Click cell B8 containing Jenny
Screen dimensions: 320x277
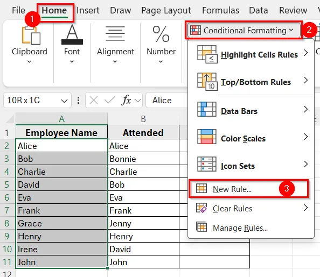pos(143,223)
